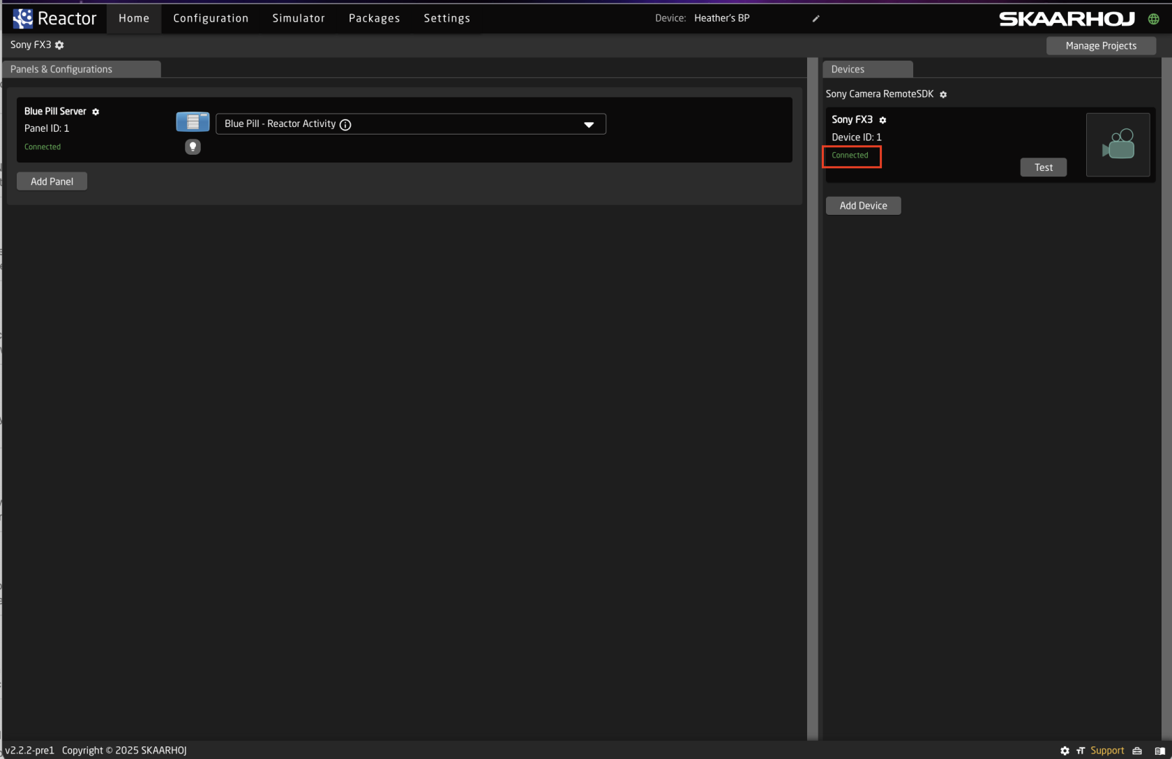The width and height of the screenshot is (1172, 759).
Task: Click the Test button for Sony FX3
Action: 1044,167
